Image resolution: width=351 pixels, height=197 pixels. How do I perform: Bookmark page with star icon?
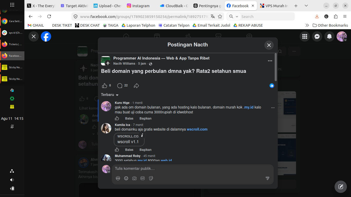(x=220, y=16)
